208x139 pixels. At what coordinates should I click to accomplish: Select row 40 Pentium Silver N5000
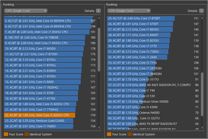point(153,102)
